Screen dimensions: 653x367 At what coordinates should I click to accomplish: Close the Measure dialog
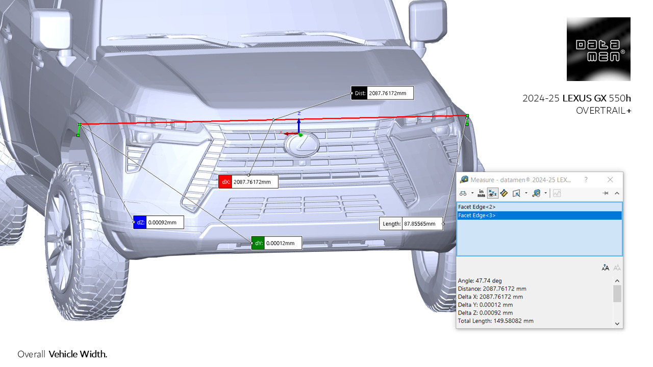pos(610,179)
